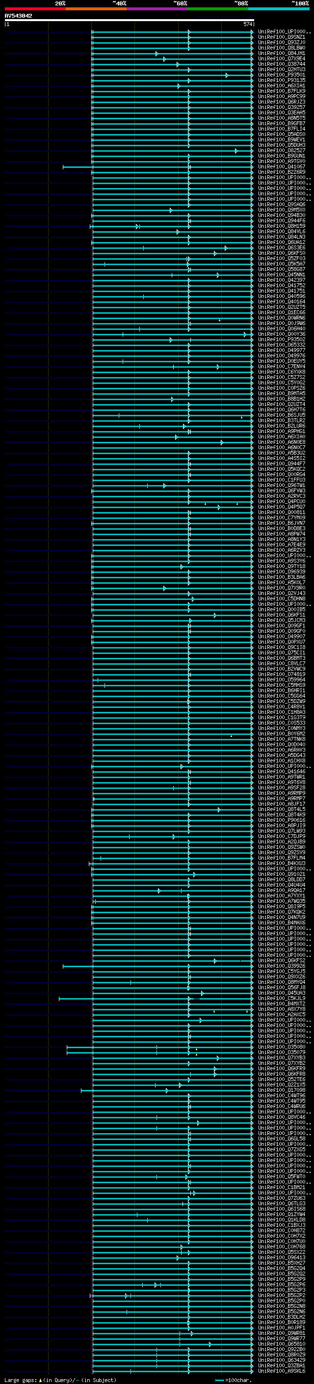Image resolution: width=314 pixels, height=1384 pixels.
Task: Select the UniRef100_B0Y6M2 label
Action: point(281,733)
